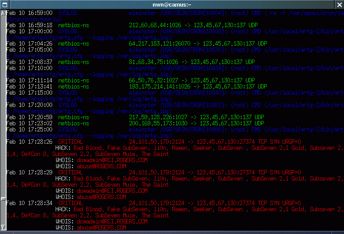Click source address 200.169.55.173:1030
Viewport: 344px width, 234px height.
(x=159, y=124)
